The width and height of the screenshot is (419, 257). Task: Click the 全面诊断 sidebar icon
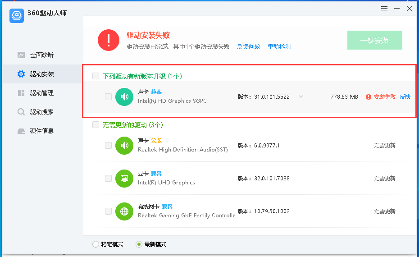point(21,55)
